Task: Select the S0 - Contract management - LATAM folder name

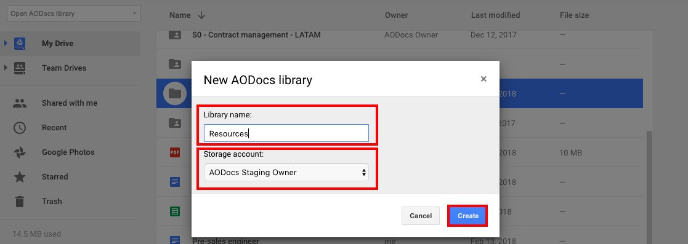Action: (x=256, y=34)
